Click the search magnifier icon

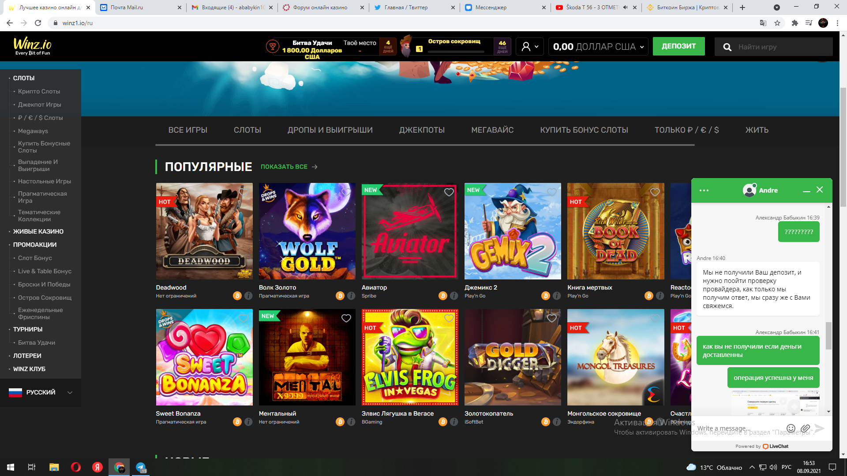(727, 47)
